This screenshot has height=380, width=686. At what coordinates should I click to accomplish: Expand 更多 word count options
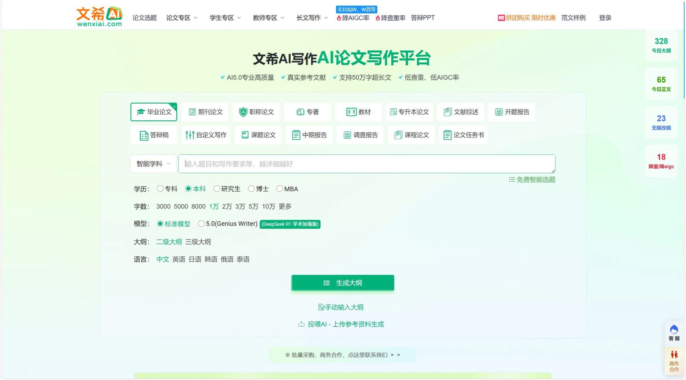pyautogui.click(x=285, y=206)
